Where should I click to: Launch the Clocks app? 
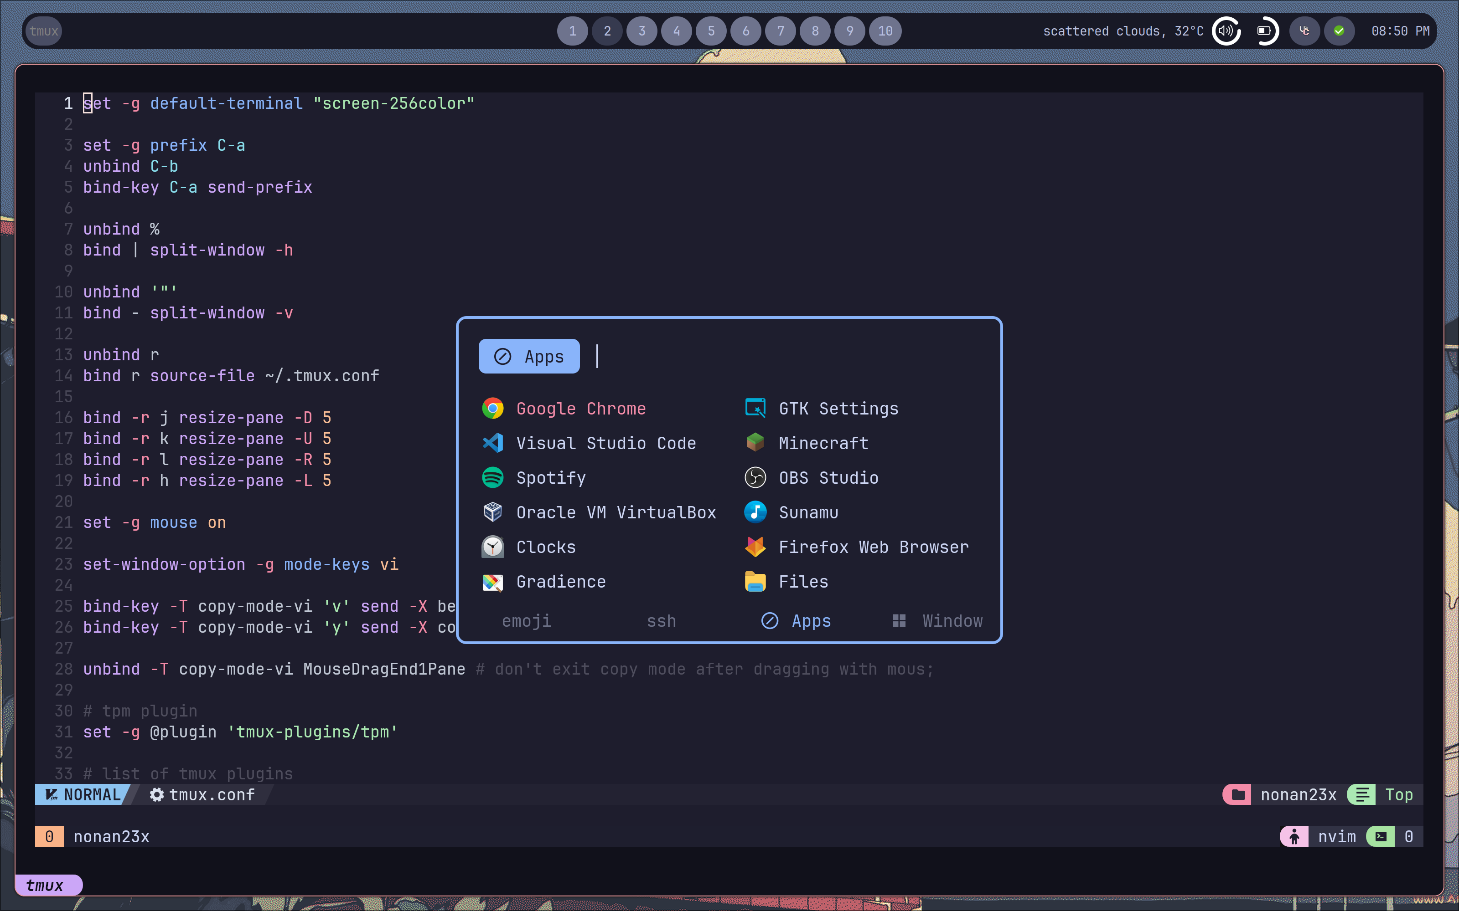pyautogui.click(x=608, y=547)
